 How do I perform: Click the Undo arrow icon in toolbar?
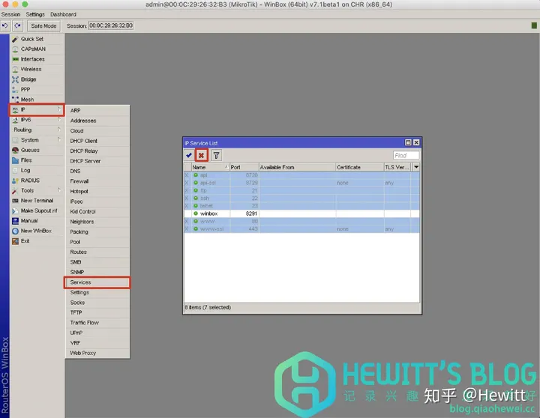coord(5,25)
